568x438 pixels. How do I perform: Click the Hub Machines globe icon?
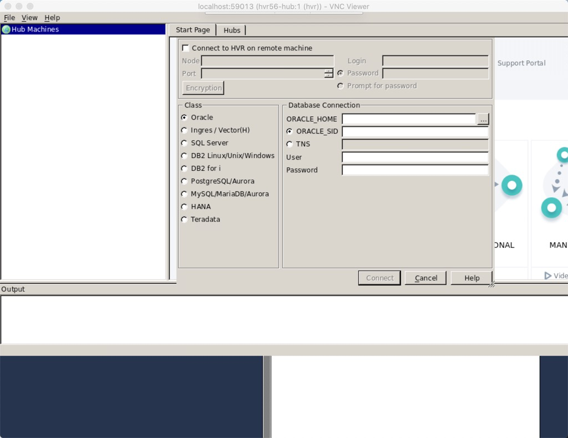click(6, 29)
